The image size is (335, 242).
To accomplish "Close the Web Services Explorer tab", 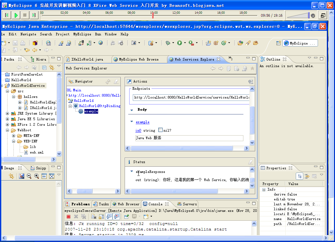I will (x=219, y=59).
